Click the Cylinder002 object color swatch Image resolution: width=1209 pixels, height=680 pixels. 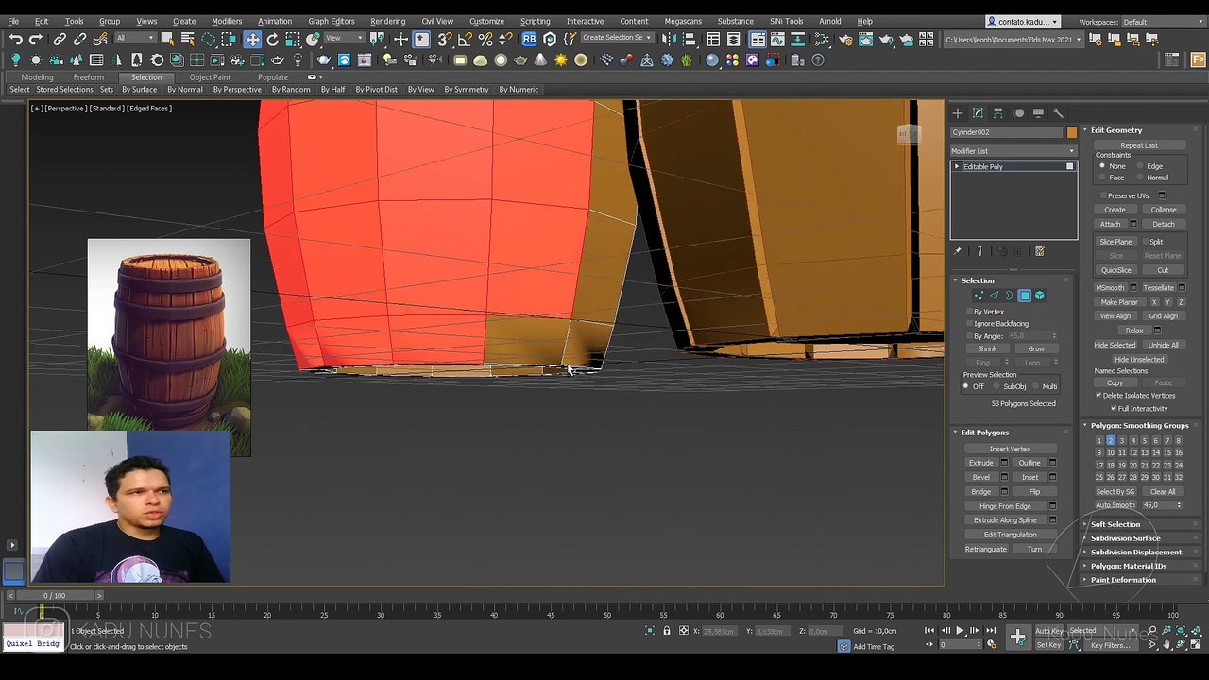[1071, 132]
